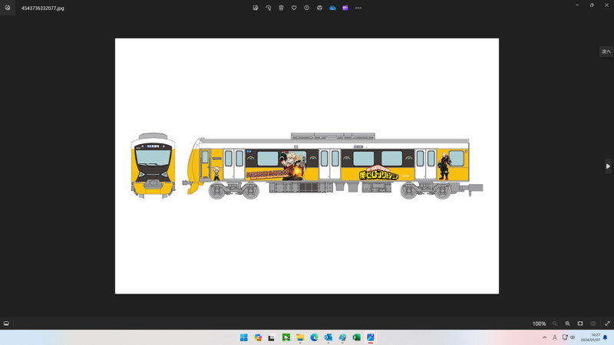Open File Explorer from the taskbar
Viewport: 614px width, 345px height.
click(x=300, y=337)
